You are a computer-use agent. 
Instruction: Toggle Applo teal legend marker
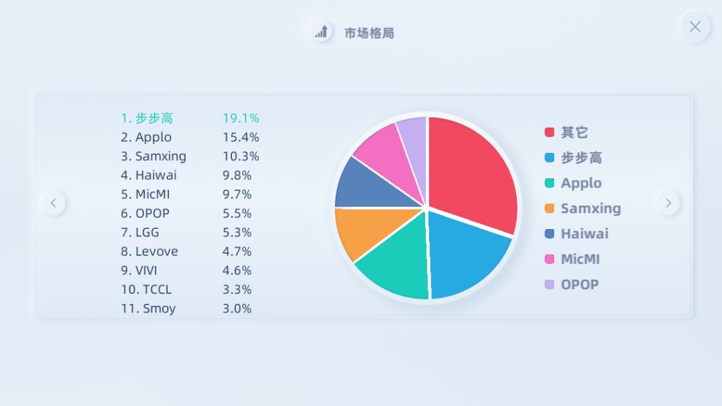click(x=550, y=183)
